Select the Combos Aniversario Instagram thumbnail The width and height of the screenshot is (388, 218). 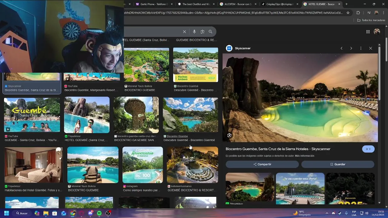(x=142, y=165)
